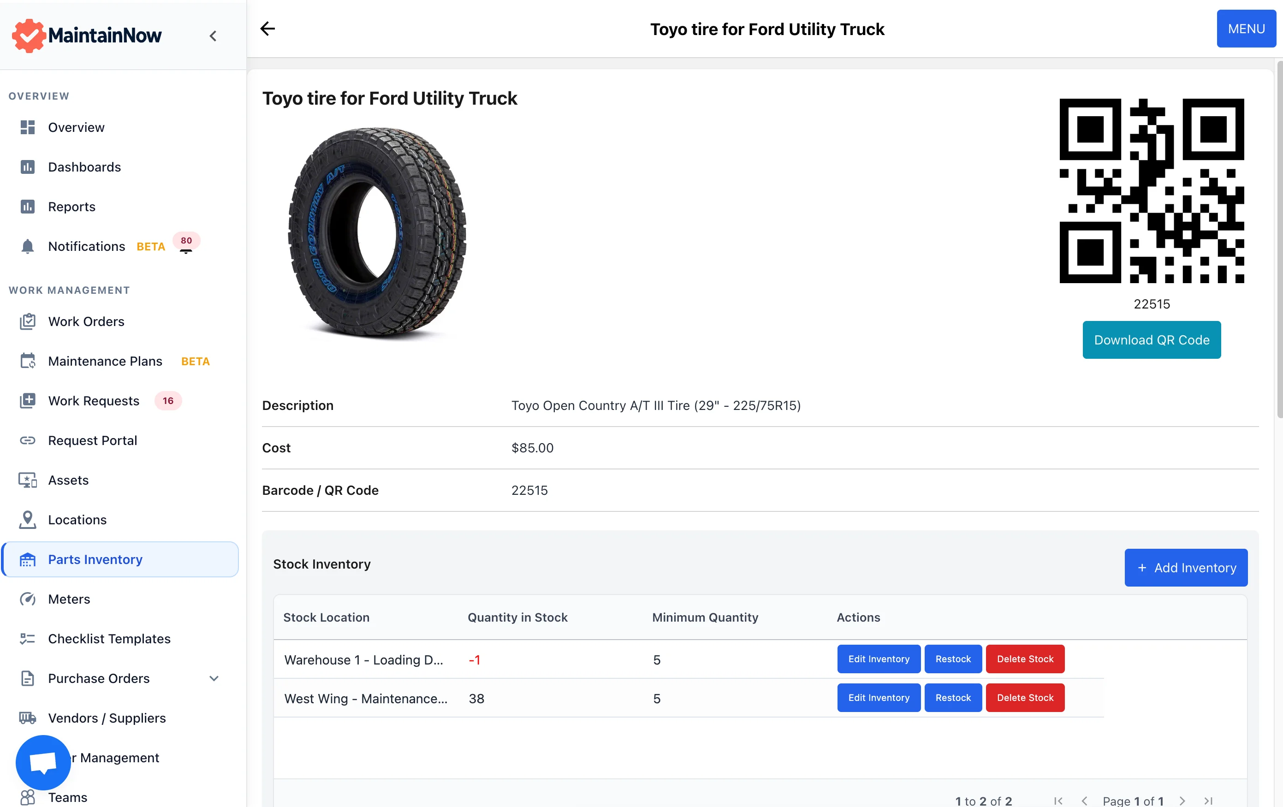Viewport: 1283px width, 807px height.
Task: Click the Vendors truck icon
Action: (27, 718)
